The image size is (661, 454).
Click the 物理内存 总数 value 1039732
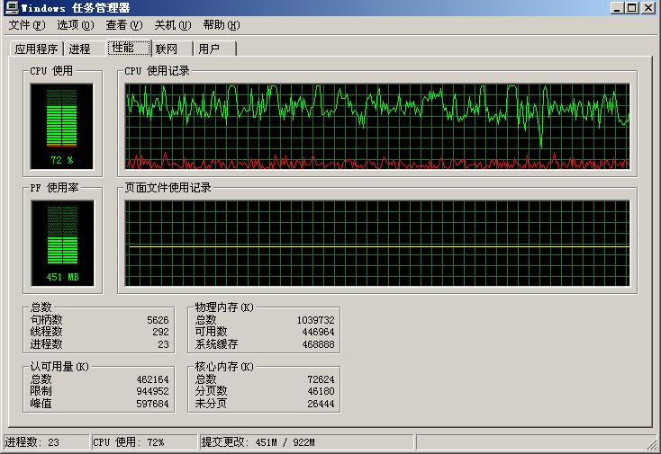[x=316, y=320]
